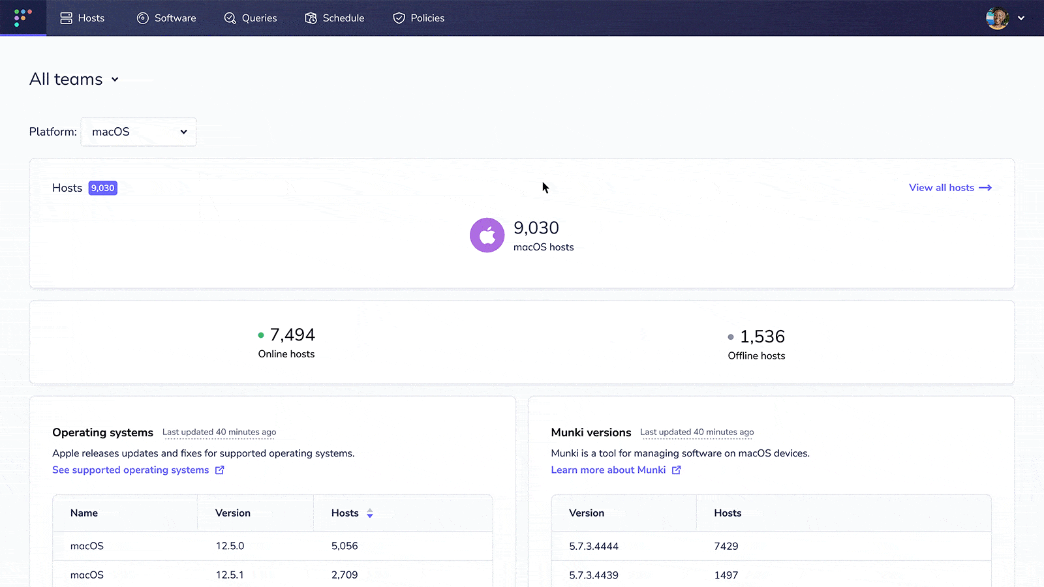This screenshot has width=1044, height=587.
Task: Open the account menu chevron beside avatar
Action: click(1021, 18)
